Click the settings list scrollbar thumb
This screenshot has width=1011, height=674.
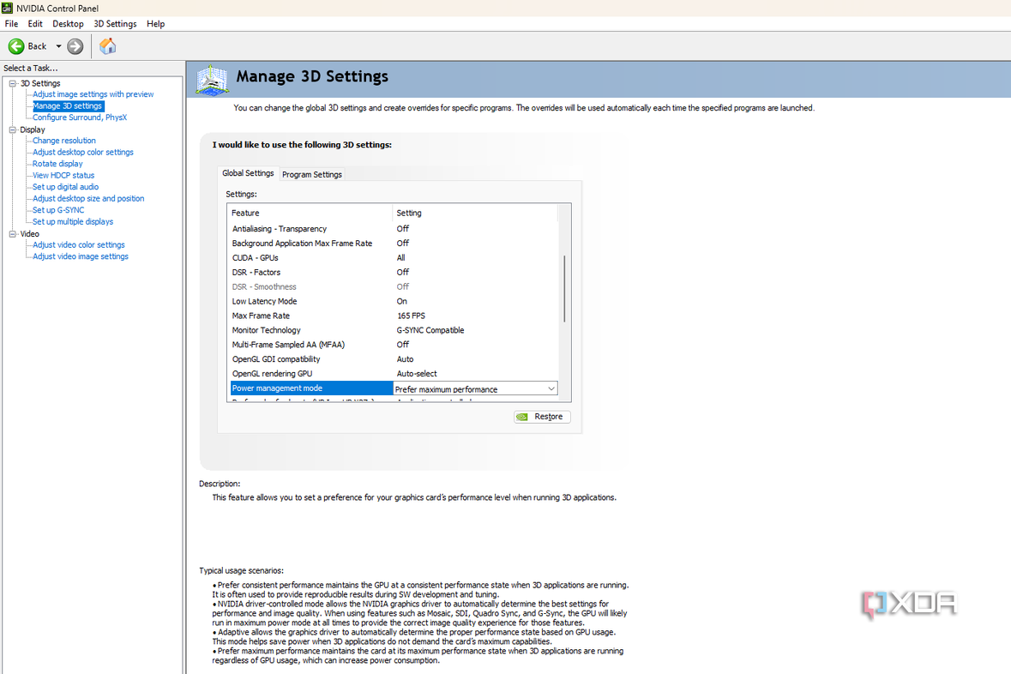click(x=565, y=289)
